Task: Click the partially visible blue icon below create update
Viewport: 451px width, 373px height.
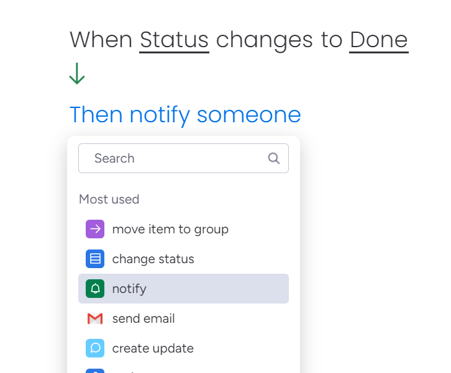Action: (95, 371)
